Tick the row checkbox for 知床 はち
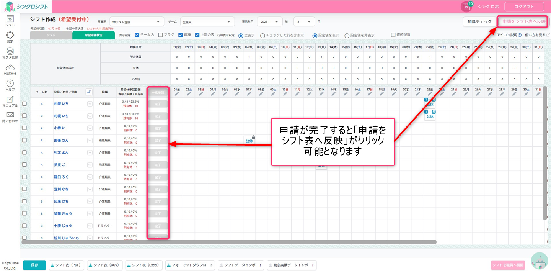This screenshot has height=272, width=551. [24, 201]
